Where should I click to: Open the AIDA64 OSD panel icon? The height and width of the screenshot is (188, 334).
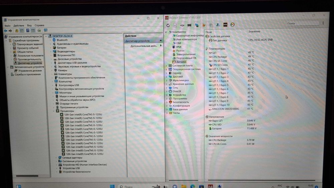point(225,25)
